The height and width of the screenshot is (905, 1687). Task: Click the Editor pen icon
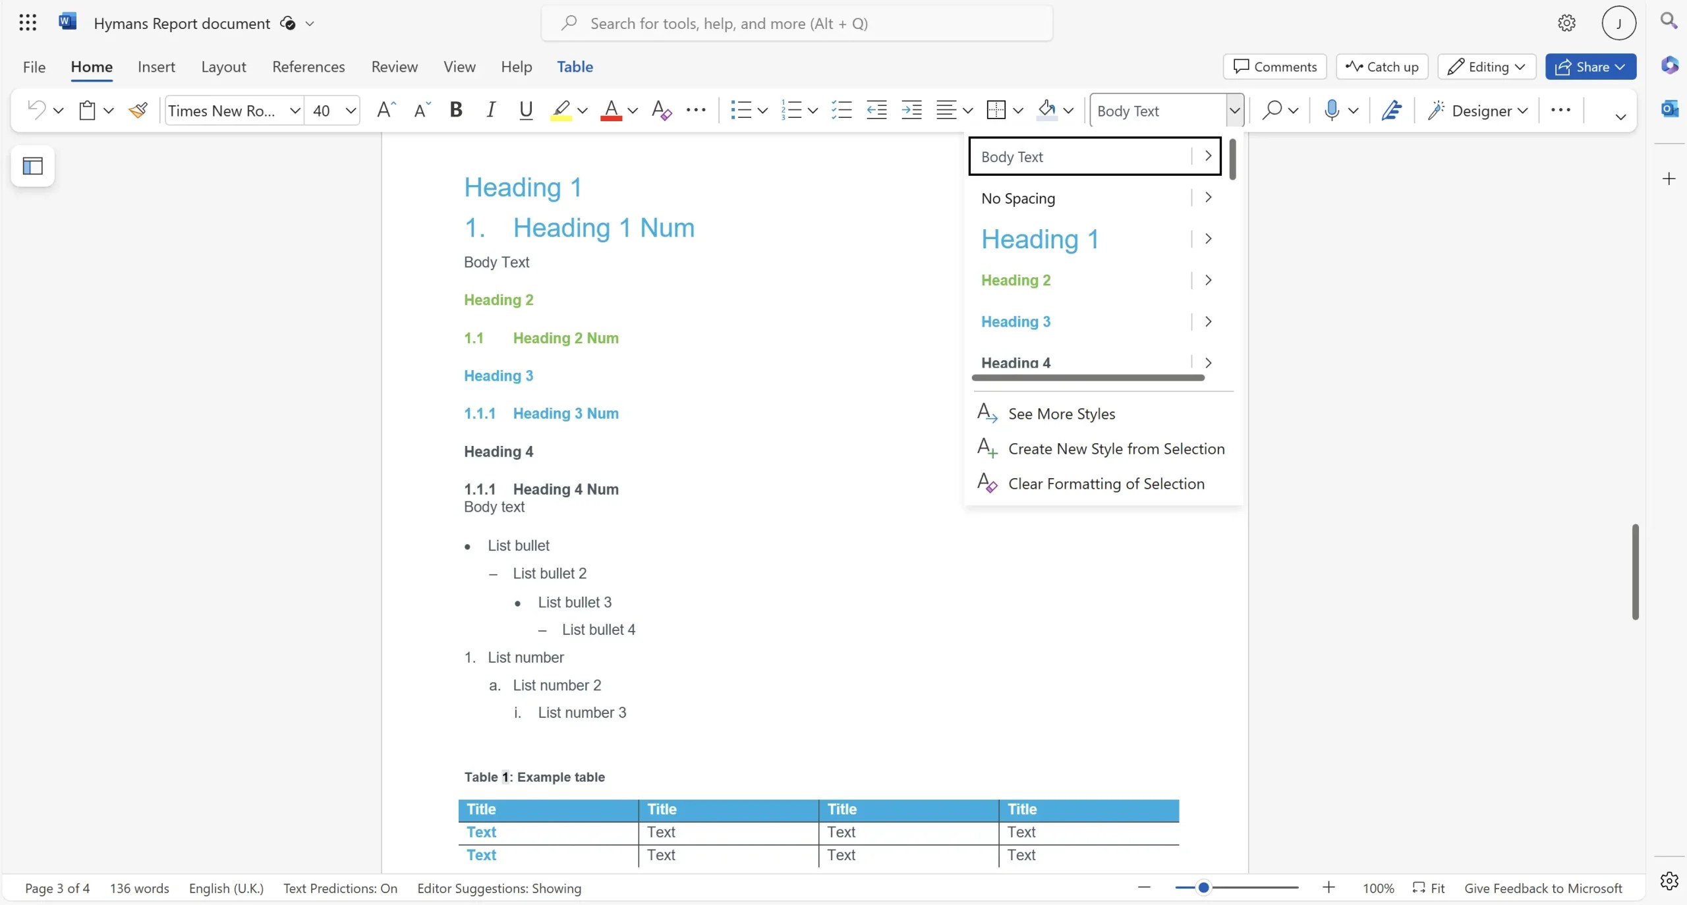1391,110
